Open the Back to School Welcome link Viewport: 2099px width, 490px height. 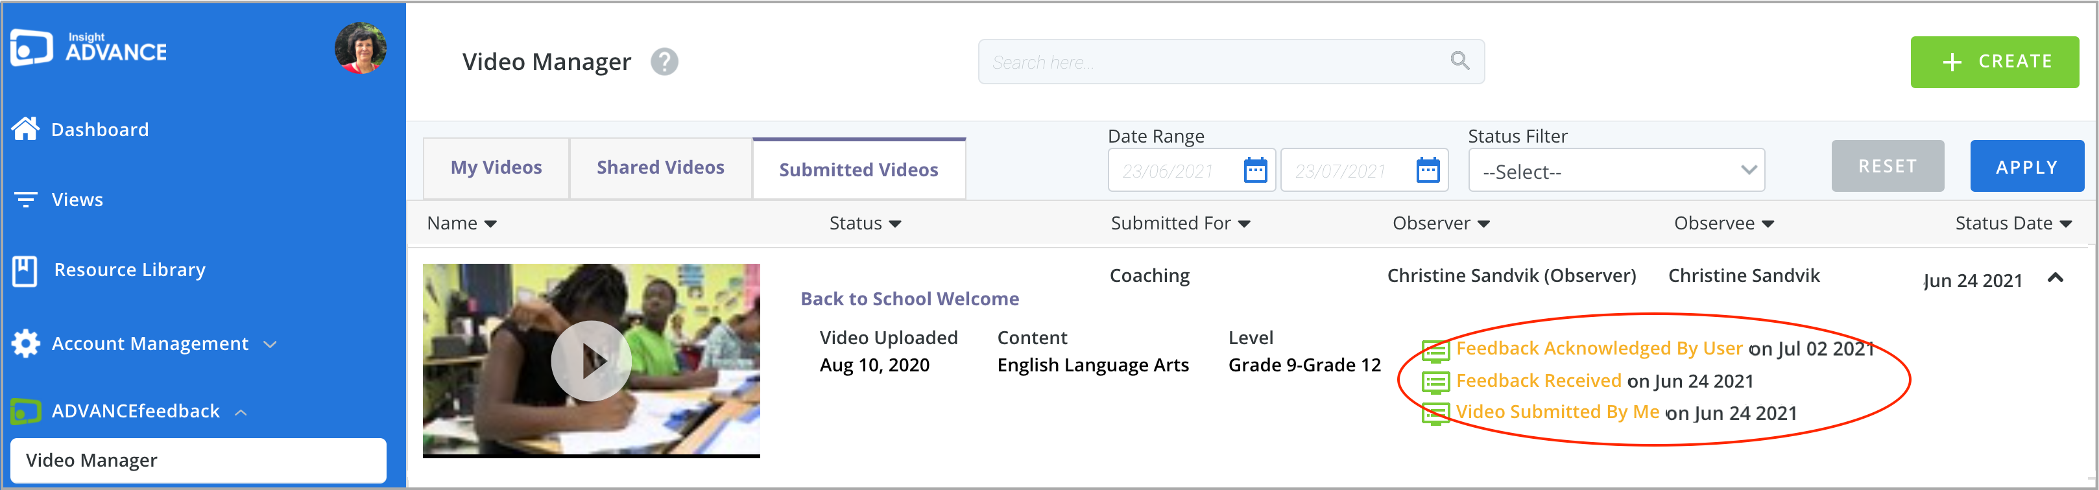909,299
